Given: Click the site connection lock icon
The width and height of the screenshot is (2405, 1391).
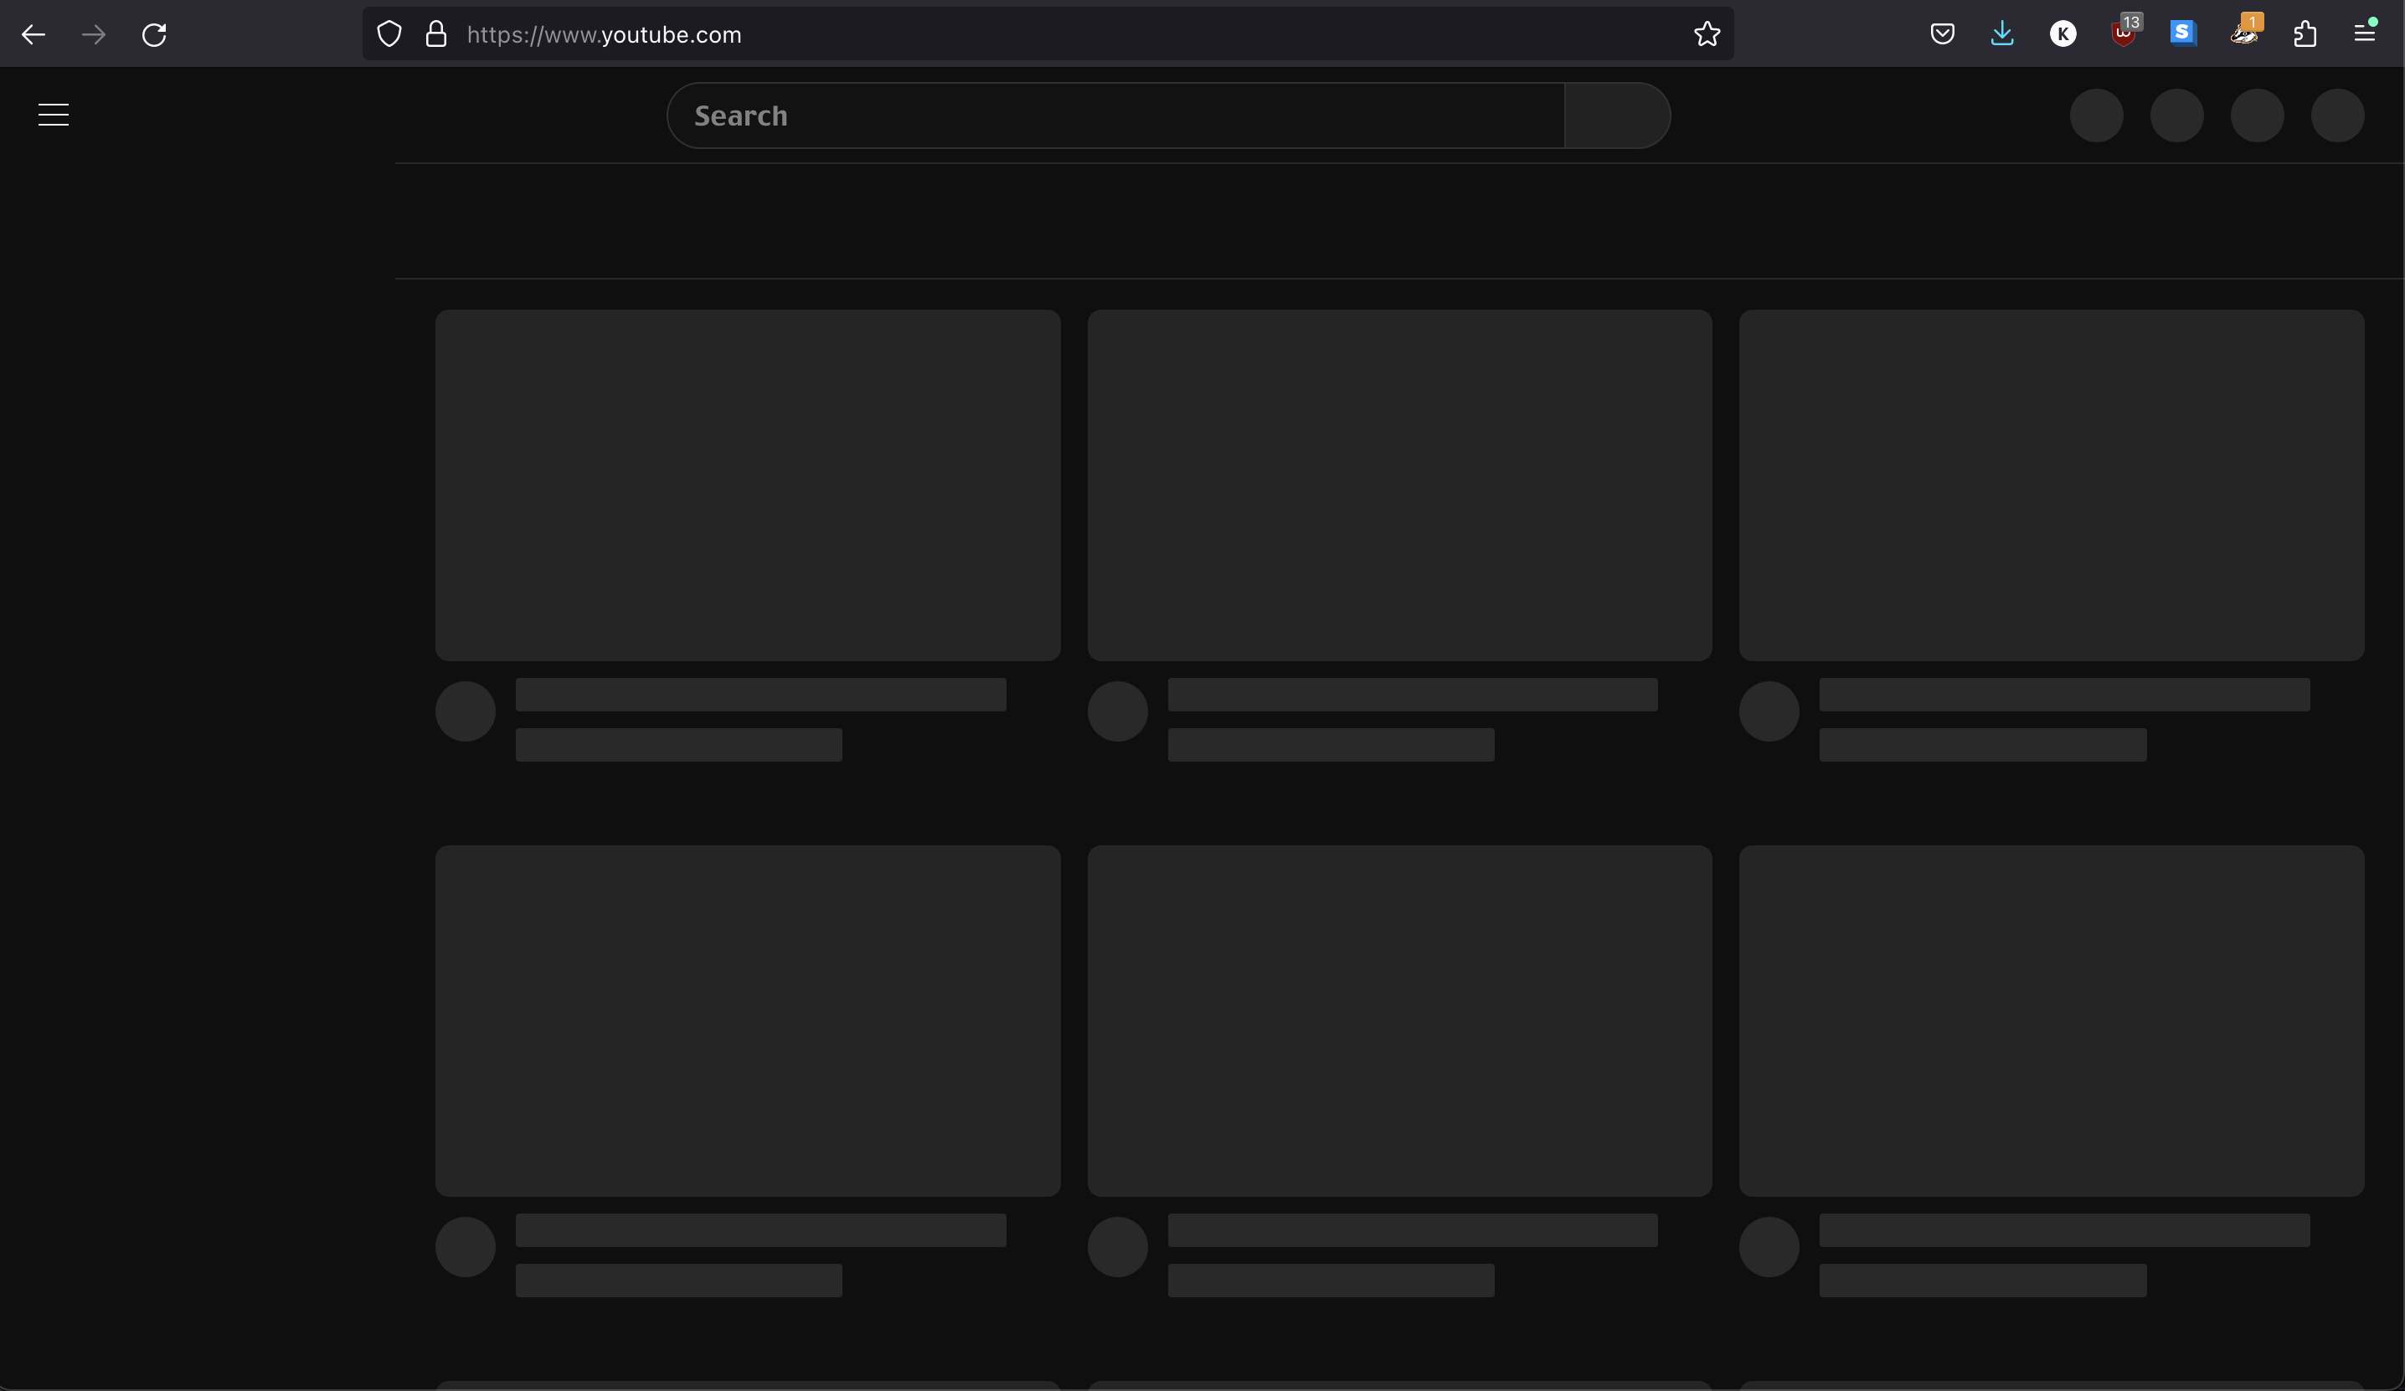Looking at the screenshot, I should [x=436, y=33].
